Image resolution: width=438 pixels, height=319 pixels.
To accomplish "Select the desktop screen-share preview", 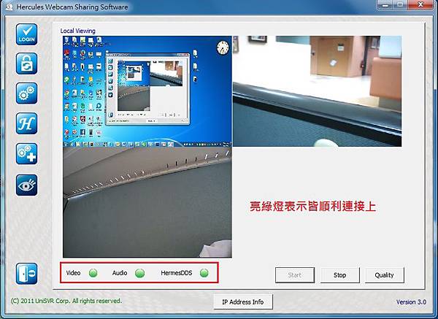I will [147, 91].
